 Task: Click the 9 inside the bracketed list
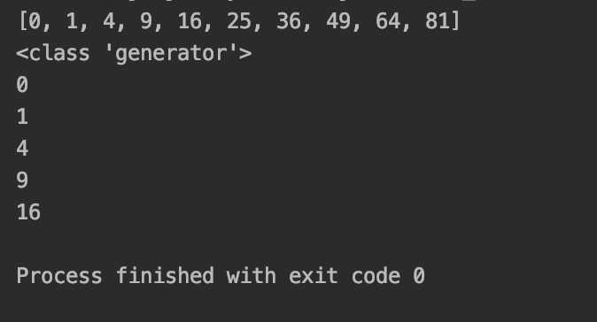[x=146, y=21]
